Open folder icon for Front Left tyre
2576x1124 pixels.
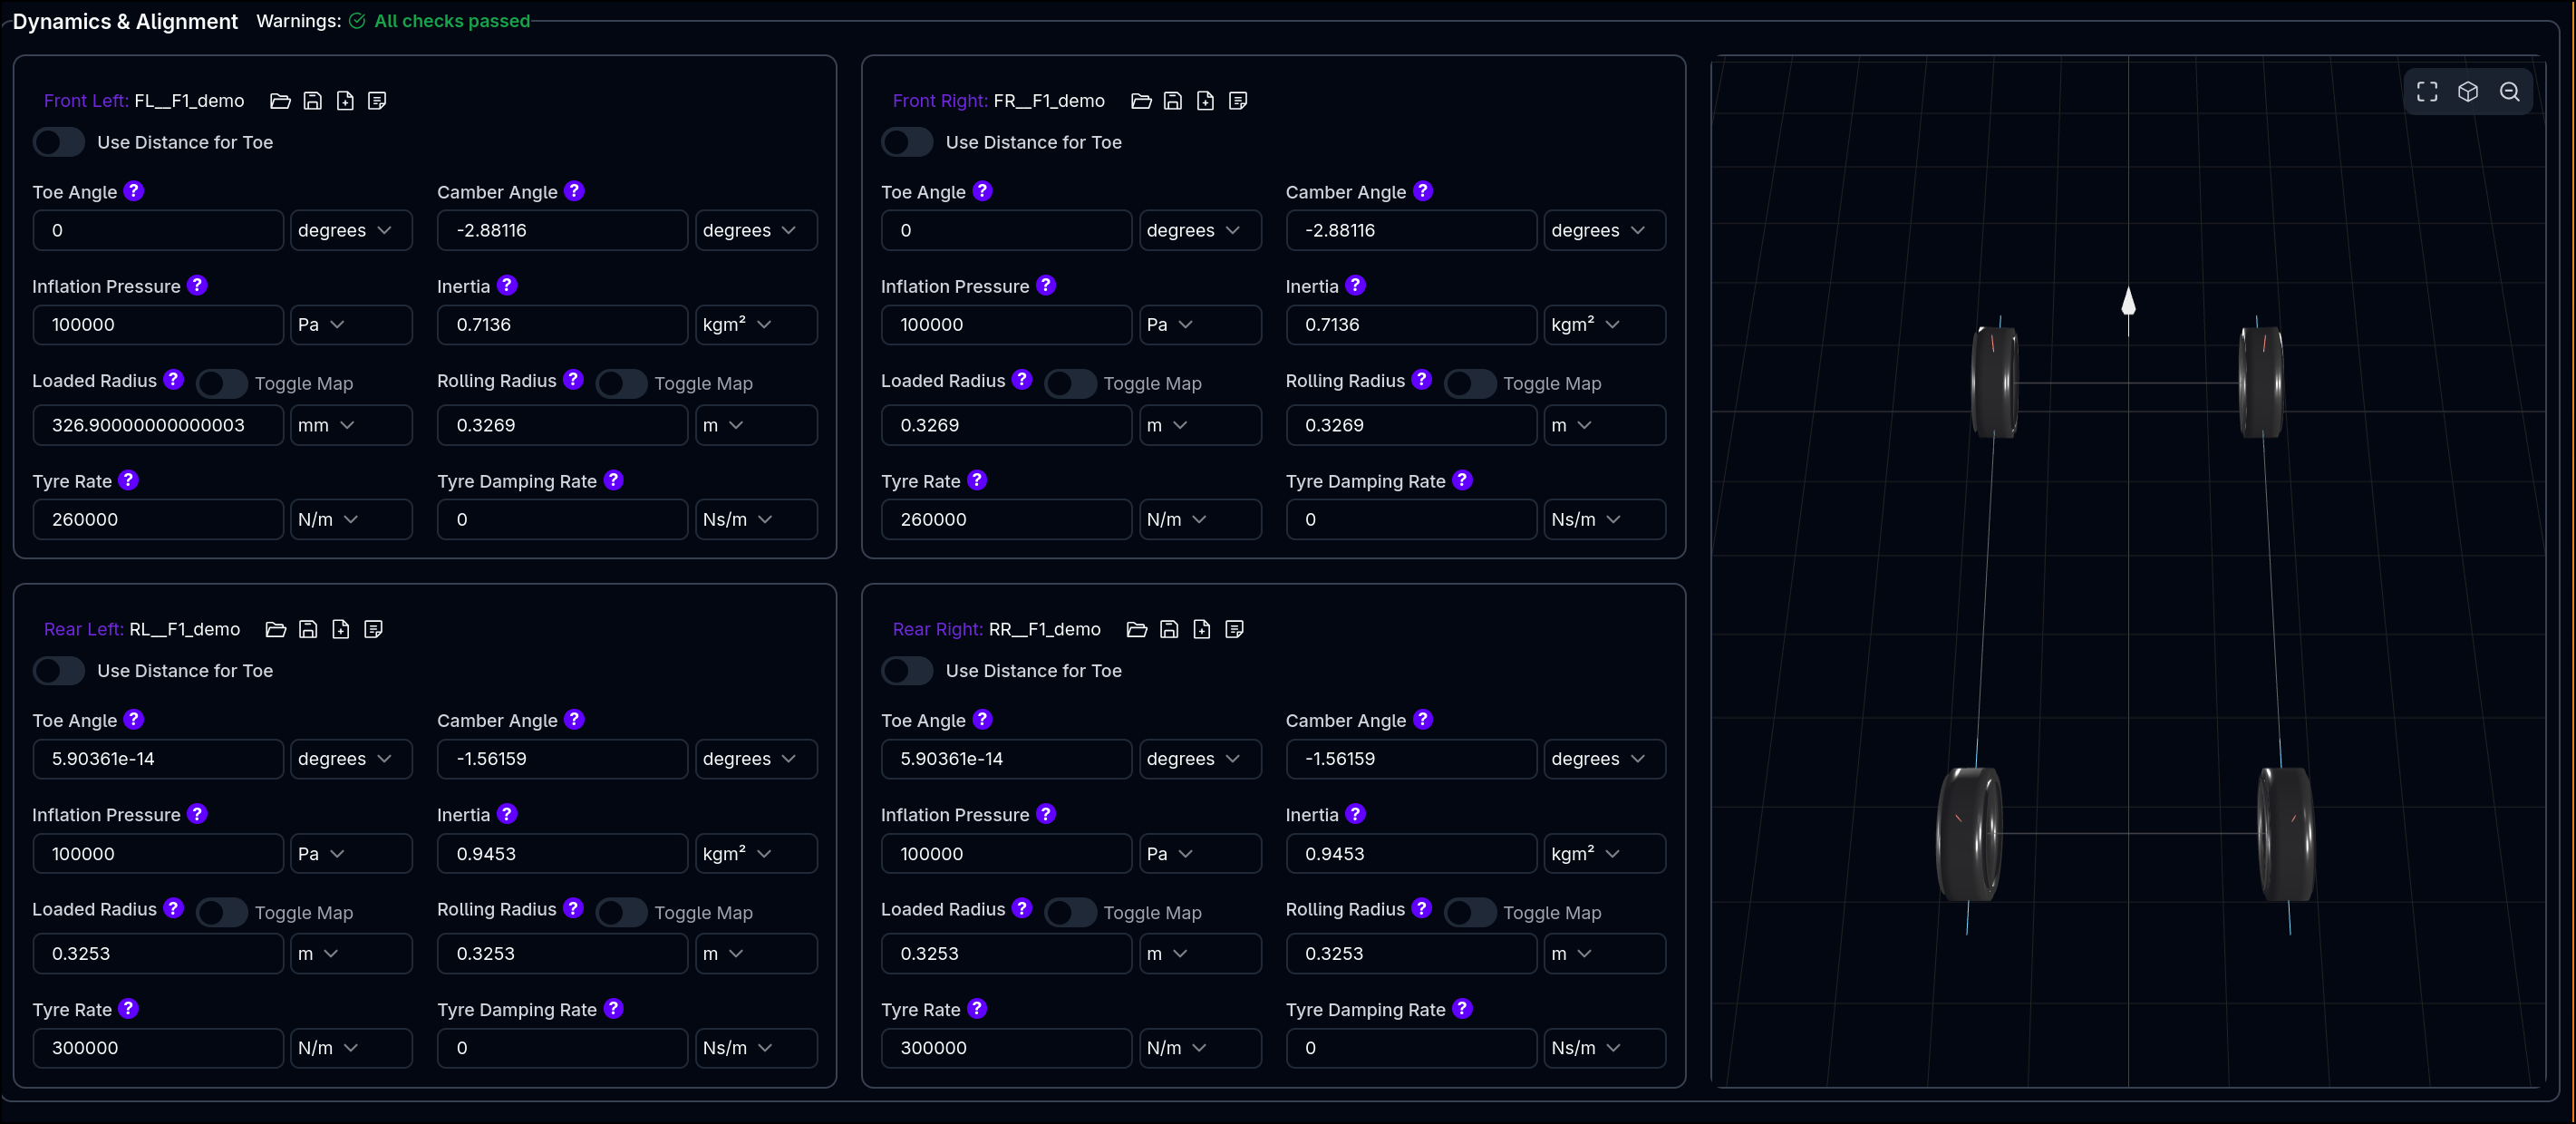coord(280,101)
